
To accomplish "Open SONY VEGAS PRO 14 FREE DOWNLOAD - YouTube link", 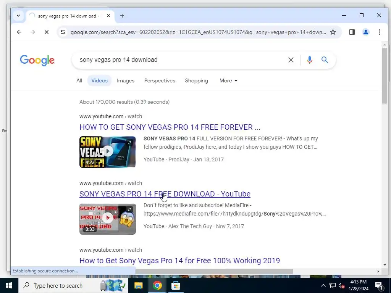I will 165,194.
